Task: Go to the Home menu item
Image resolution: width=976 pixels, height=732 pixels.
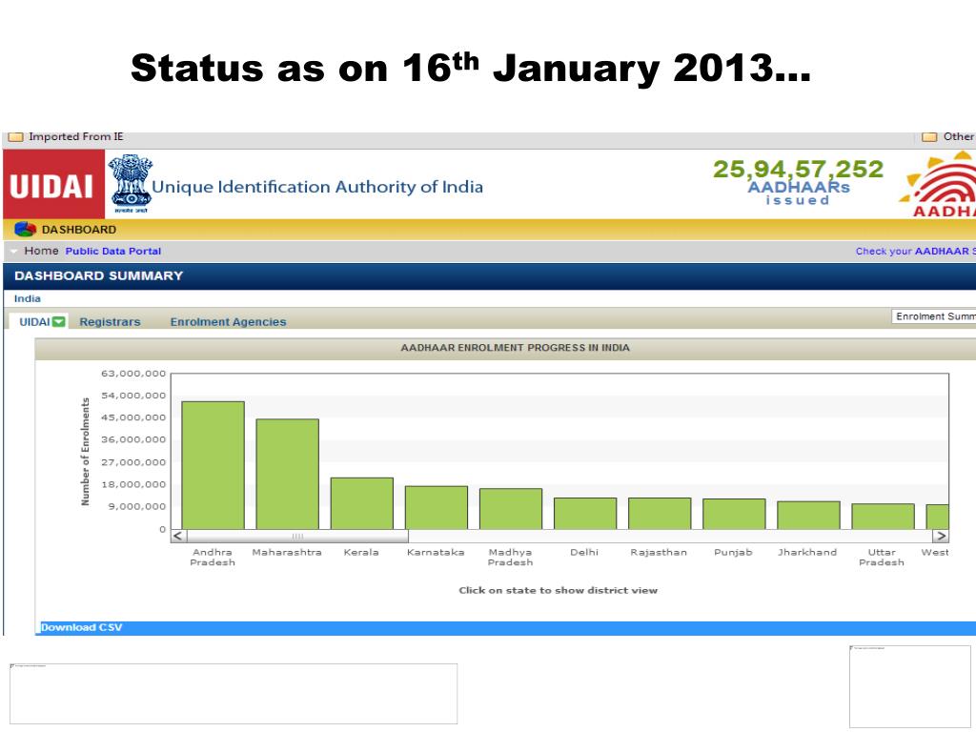Action: point(41,251)
